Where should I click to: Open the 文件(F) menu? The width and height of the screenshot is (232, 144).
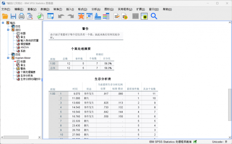pyautogui.click(x=6, y=9)
